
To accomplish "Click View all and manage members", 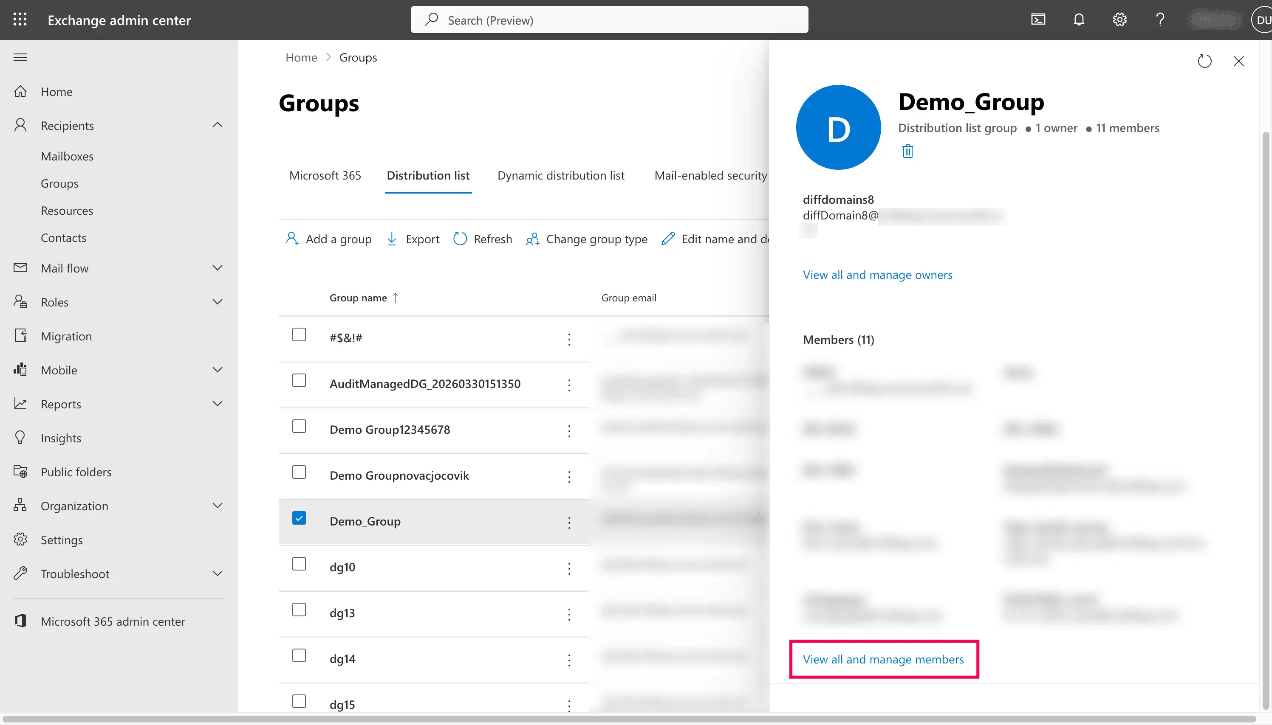I will (883, 659).
